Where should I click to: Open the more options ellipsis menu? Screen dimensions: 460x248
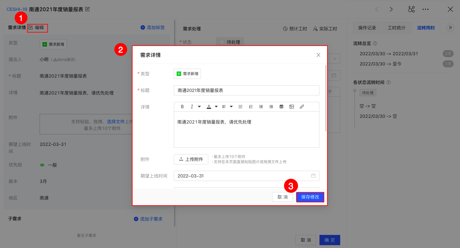coord(425,9)
